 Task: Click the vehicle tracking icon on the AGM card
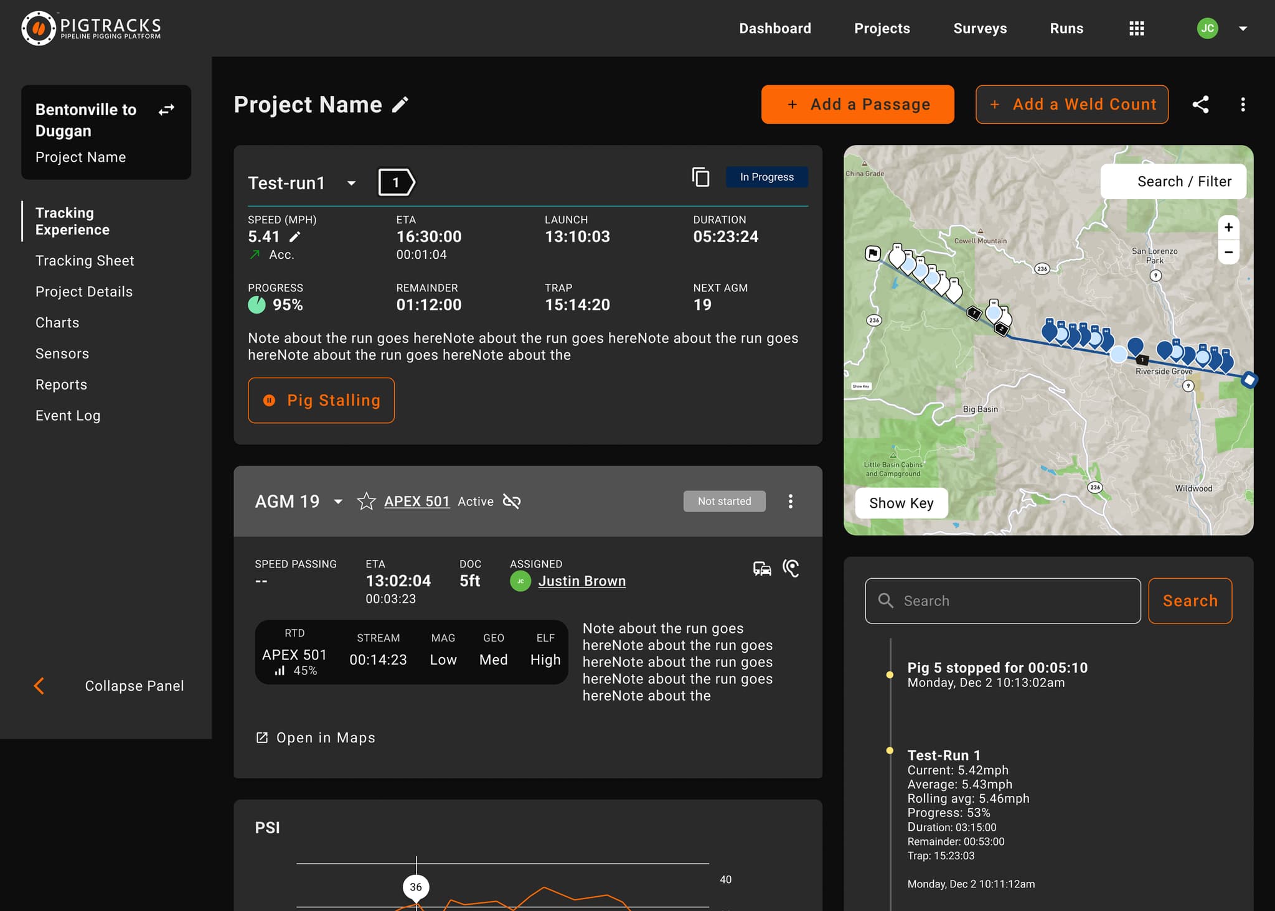tap(761, 568)
